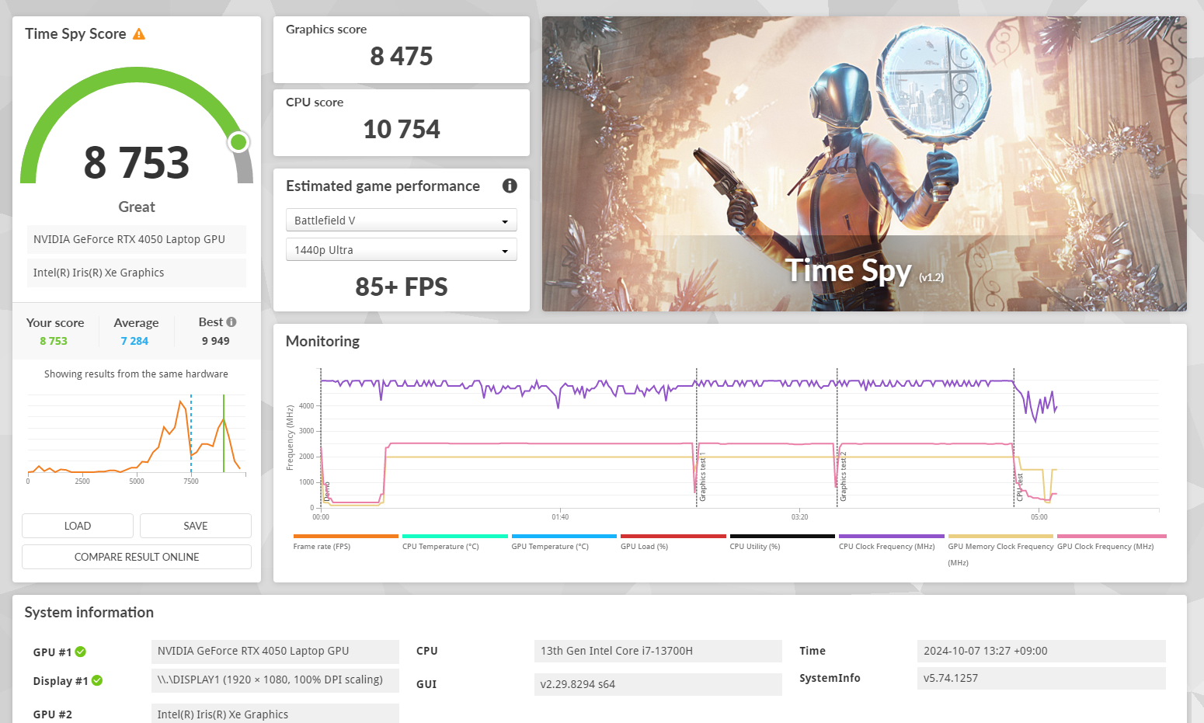This screenshot has width=1204, height=723.
Task: Click the SystemInfo version v5.74.1257
Action: [1042, 678]
